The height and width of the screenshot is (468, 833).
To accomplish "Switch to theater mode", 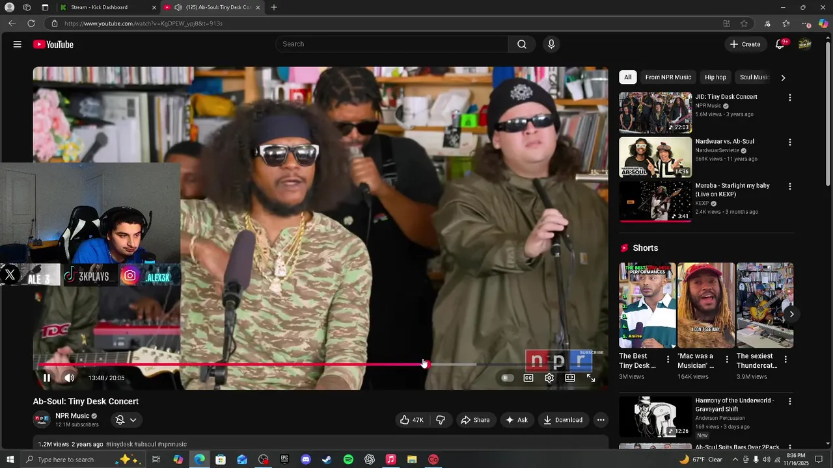I will [570, 378].
